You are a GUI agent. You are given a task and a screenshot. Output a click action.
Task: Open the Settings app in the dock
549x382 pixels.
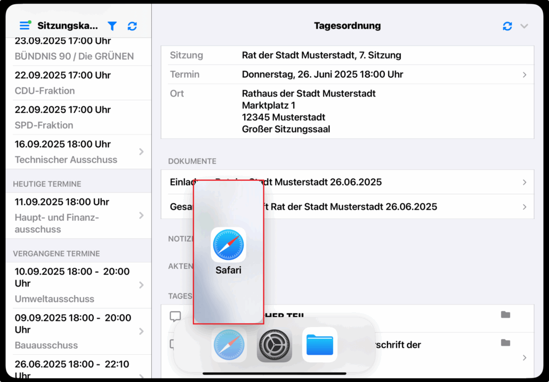pos(274,345)
